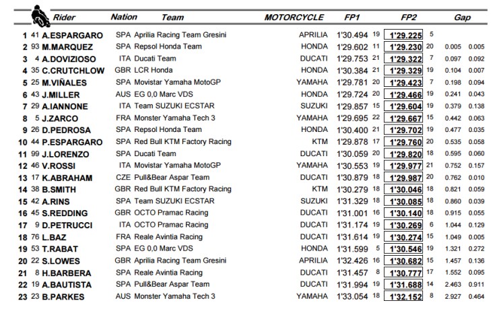Image resolution: width=497 pixels, height=311 pixels.
Task: Select A.DOVIZIOSO's FP2 time 1'29.322
Action: [403, 59]
